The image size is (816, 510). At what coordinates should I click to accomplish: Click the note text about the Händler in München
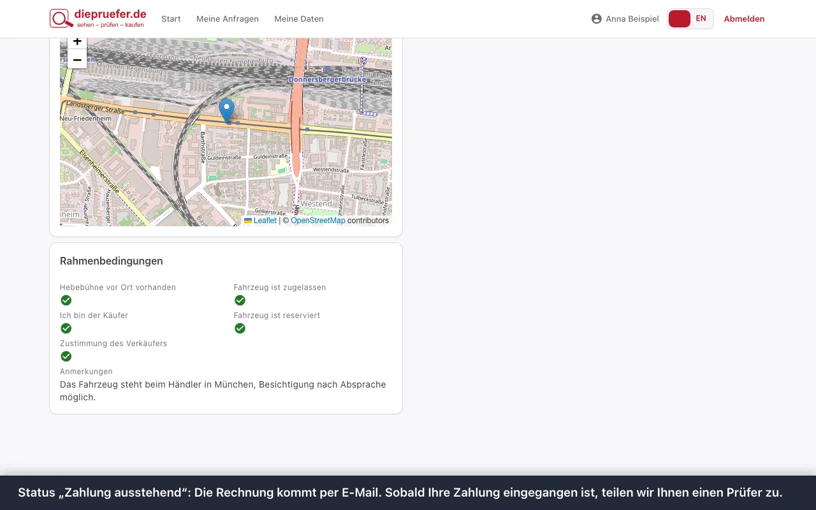point(223,391)
